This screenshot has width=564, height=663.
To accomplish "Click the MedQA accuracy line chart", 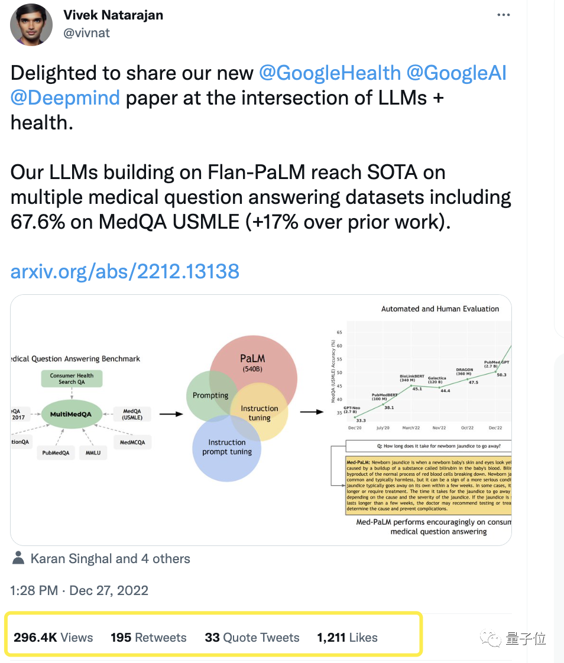I will click(421, 378).
